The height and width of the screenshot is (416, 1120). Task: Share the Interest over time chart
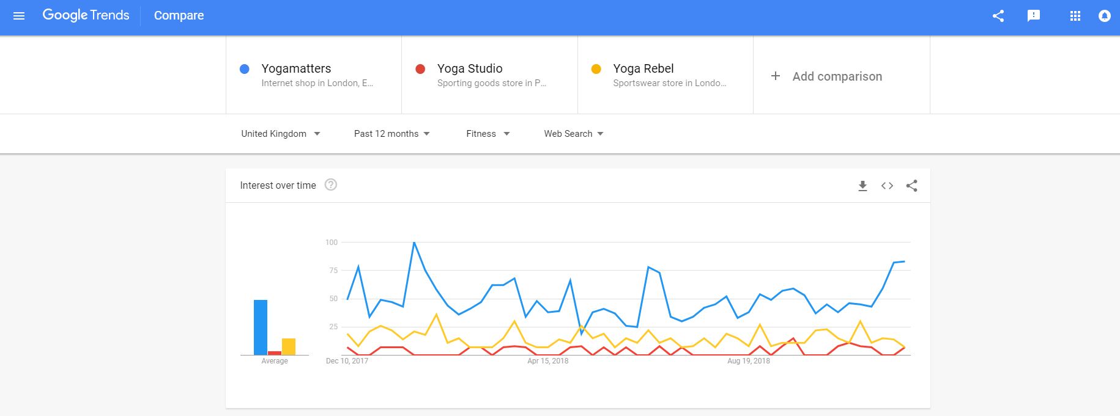click(911, 186)
